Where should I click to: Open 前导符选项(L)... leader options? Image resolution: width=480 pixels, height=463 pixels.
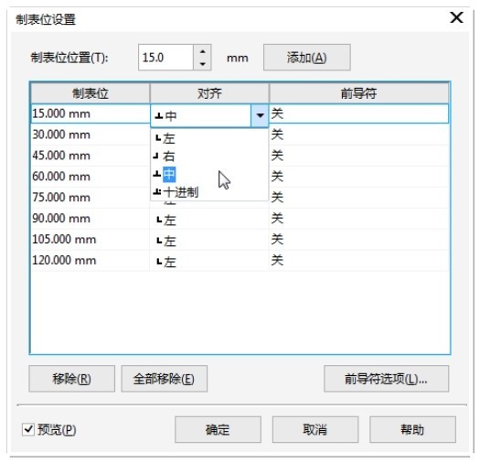click(387, 379)
